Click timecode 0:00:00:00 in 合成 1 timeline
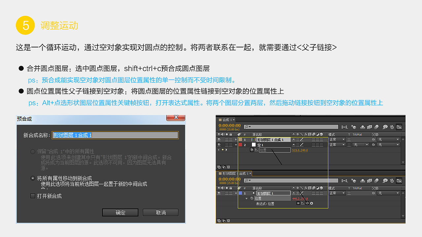The width and height of the screenshot is (422, 237). (x=230, y=125)
